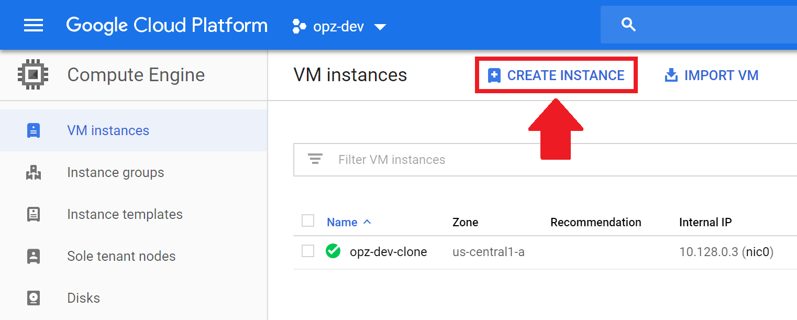The width and height of the screenshot is (797, 320).
Task: Click the nic0 network interface link
Action: (x=757, y=252)
